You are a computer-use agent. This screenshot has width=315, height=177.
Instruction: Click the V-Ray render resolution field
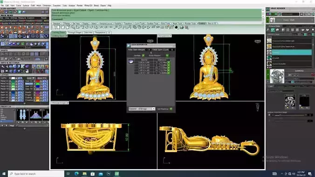pos(290,14)
